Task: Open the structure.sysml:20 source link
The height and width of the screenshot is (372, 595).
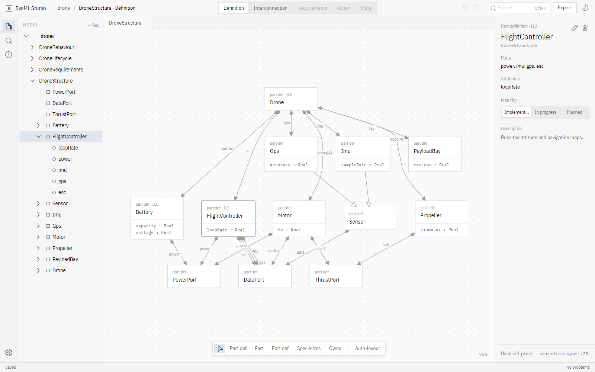Action: [564, 354]
